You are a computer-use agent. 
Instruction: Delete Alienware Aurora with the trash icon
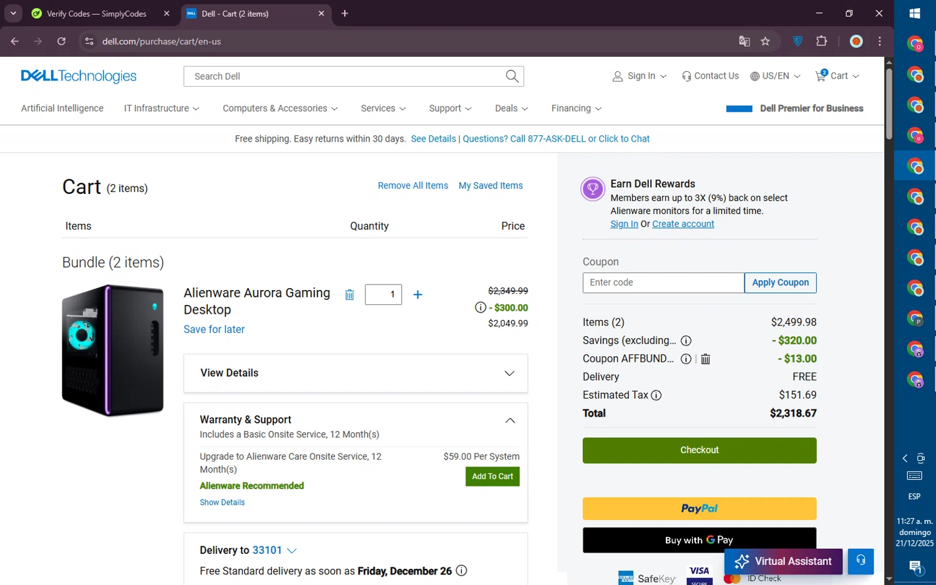click(x=349, y=295)
